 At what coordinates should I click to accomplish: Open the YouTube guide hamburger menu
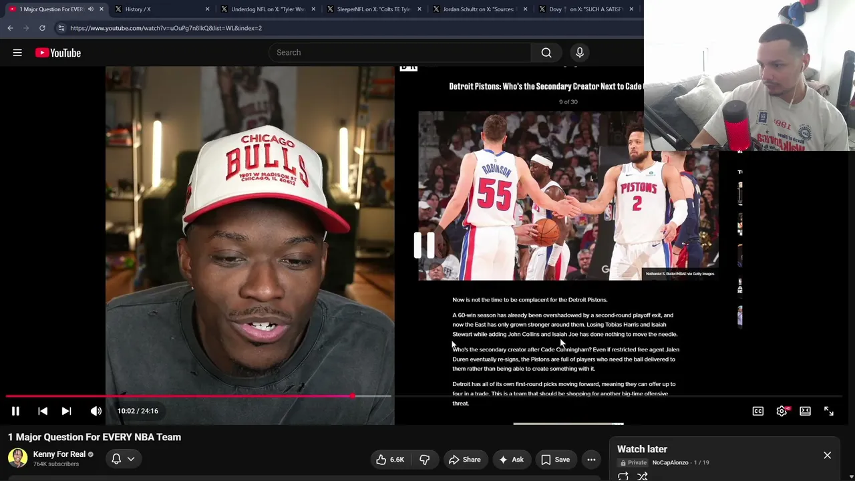click(17, 53)
